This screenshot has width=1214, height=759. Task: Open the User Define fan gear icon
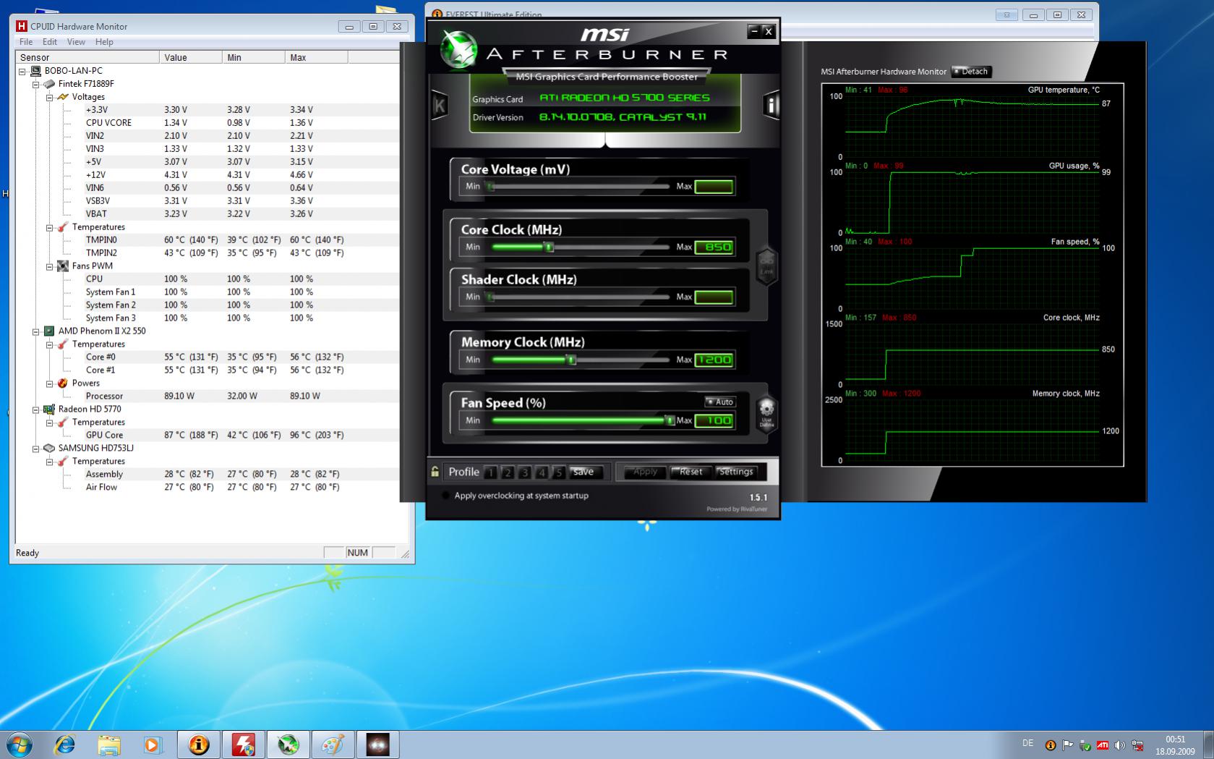point(766,413)
